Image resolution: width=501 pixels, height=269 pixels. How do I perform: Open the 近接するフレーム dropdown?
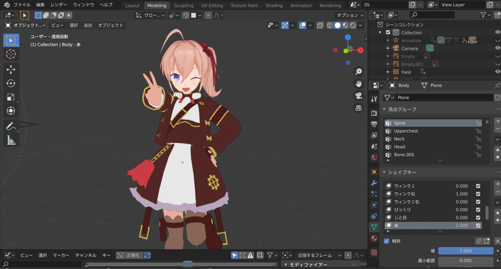(x=319, y=255)
